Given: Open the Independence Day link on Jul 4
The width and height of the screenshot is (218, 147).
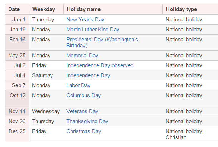Looking at the screenshot, I should pos(88,75).
